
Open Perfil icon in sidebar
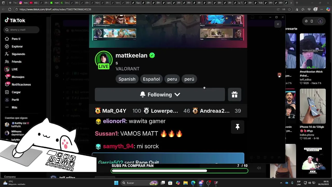coord(7,100)
